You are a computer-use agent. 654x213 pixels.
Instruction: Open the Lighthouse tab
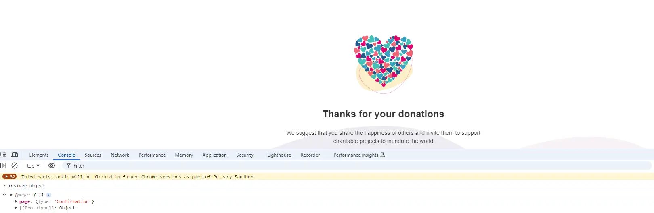(279, 155)
